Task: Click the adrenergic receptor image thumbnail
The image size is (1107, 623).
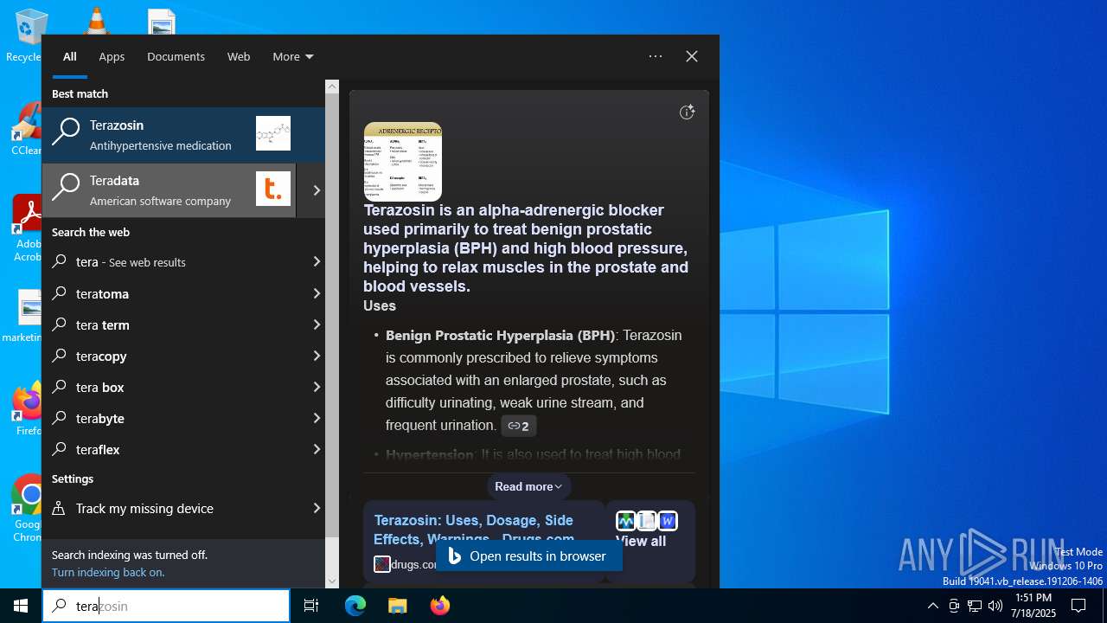Action: click(x=403, y=162)
